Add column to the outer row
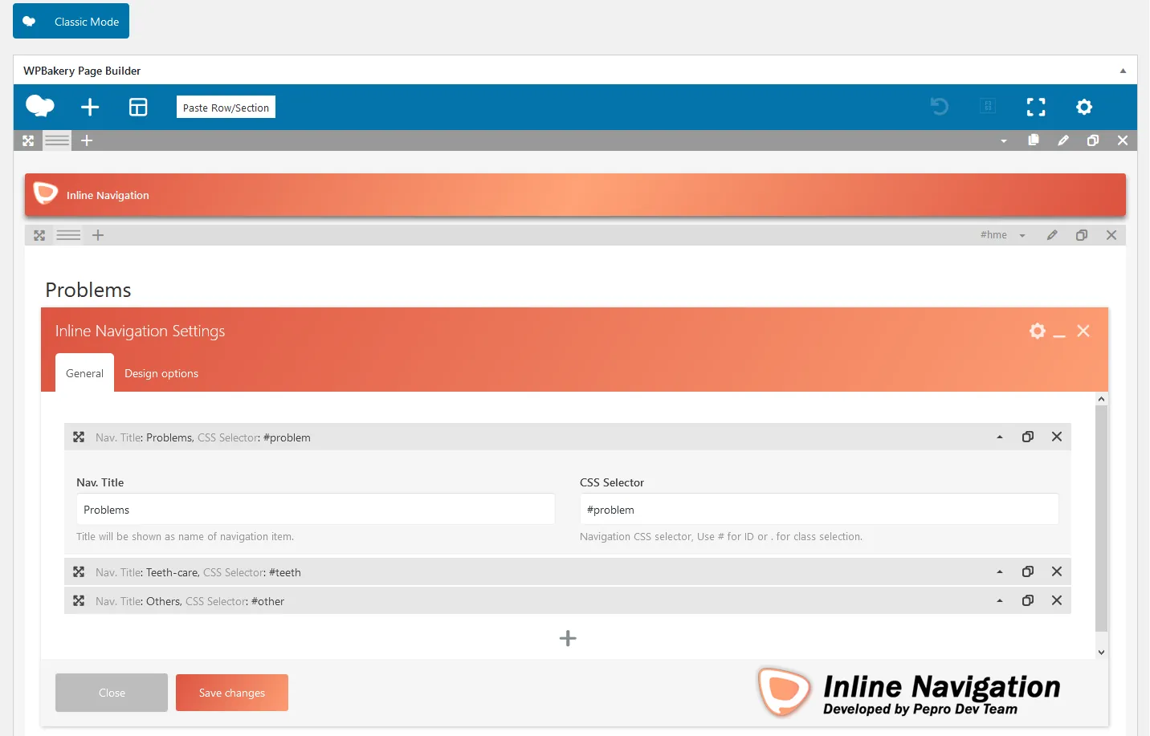 pos(87,140)
